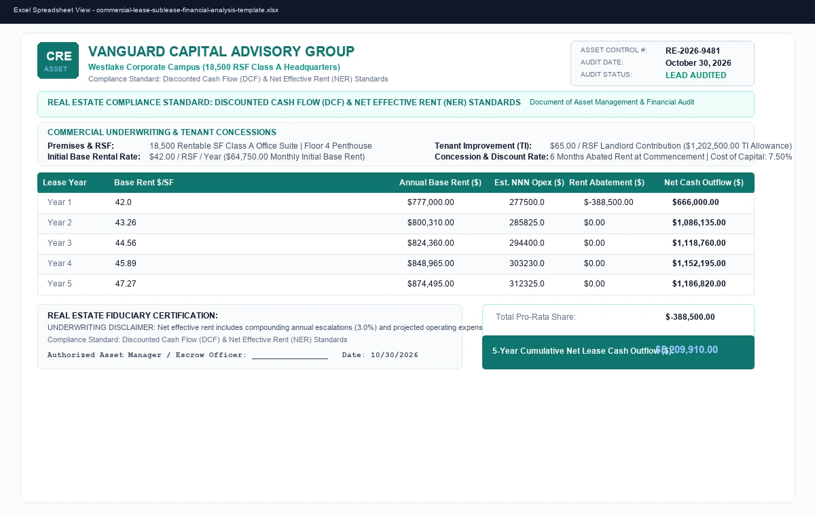
Task: Click the Total Pro-Rata Share value $-388,500.00
Action: point(690,317)
